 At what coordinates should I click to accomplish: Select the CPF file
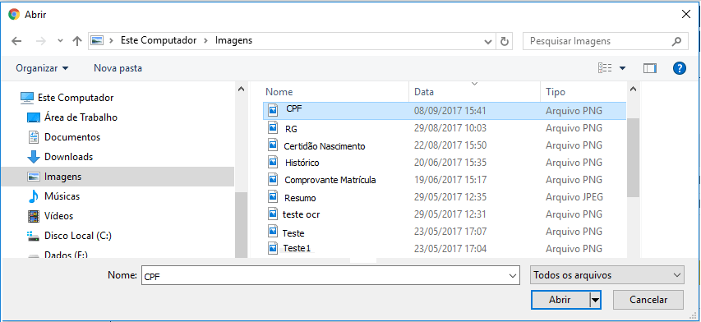(x=445, y=110)
